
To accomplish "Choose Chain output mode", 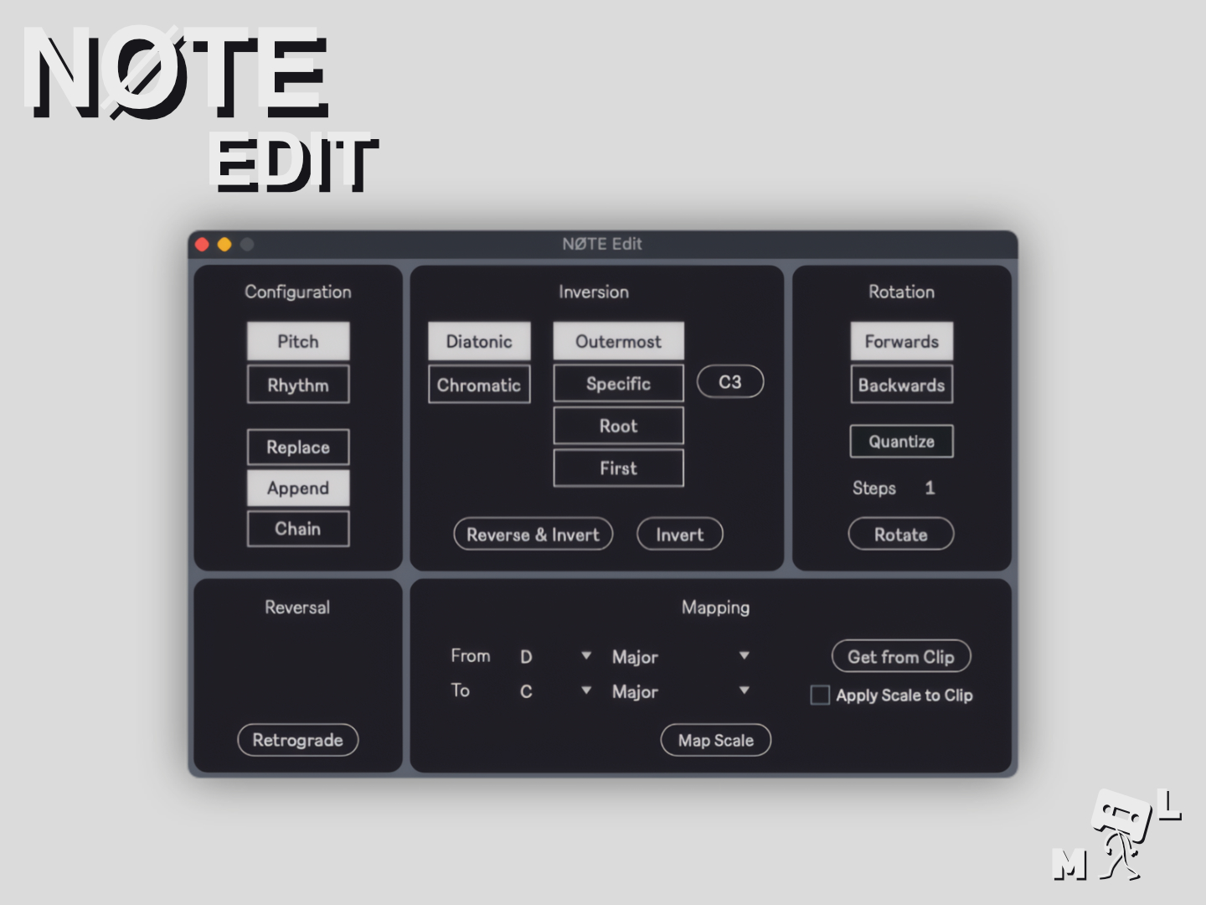I will tap(298, 529).
